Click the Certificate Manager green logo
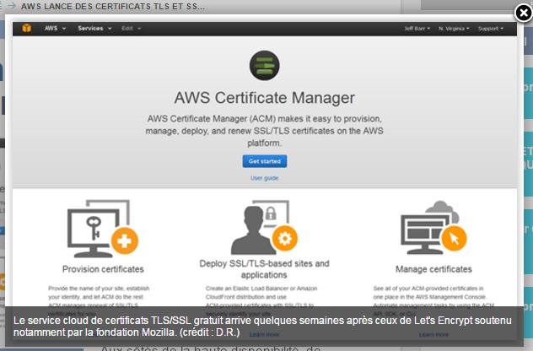The width and height of the screenshot is (533, 351). click(265, 65)
